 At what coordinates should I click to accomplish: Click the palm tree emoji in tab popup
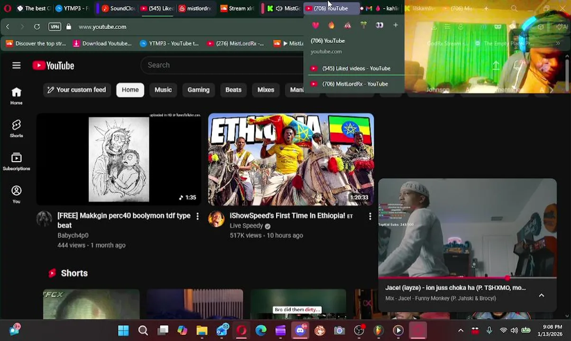click(x=363, y=25)
